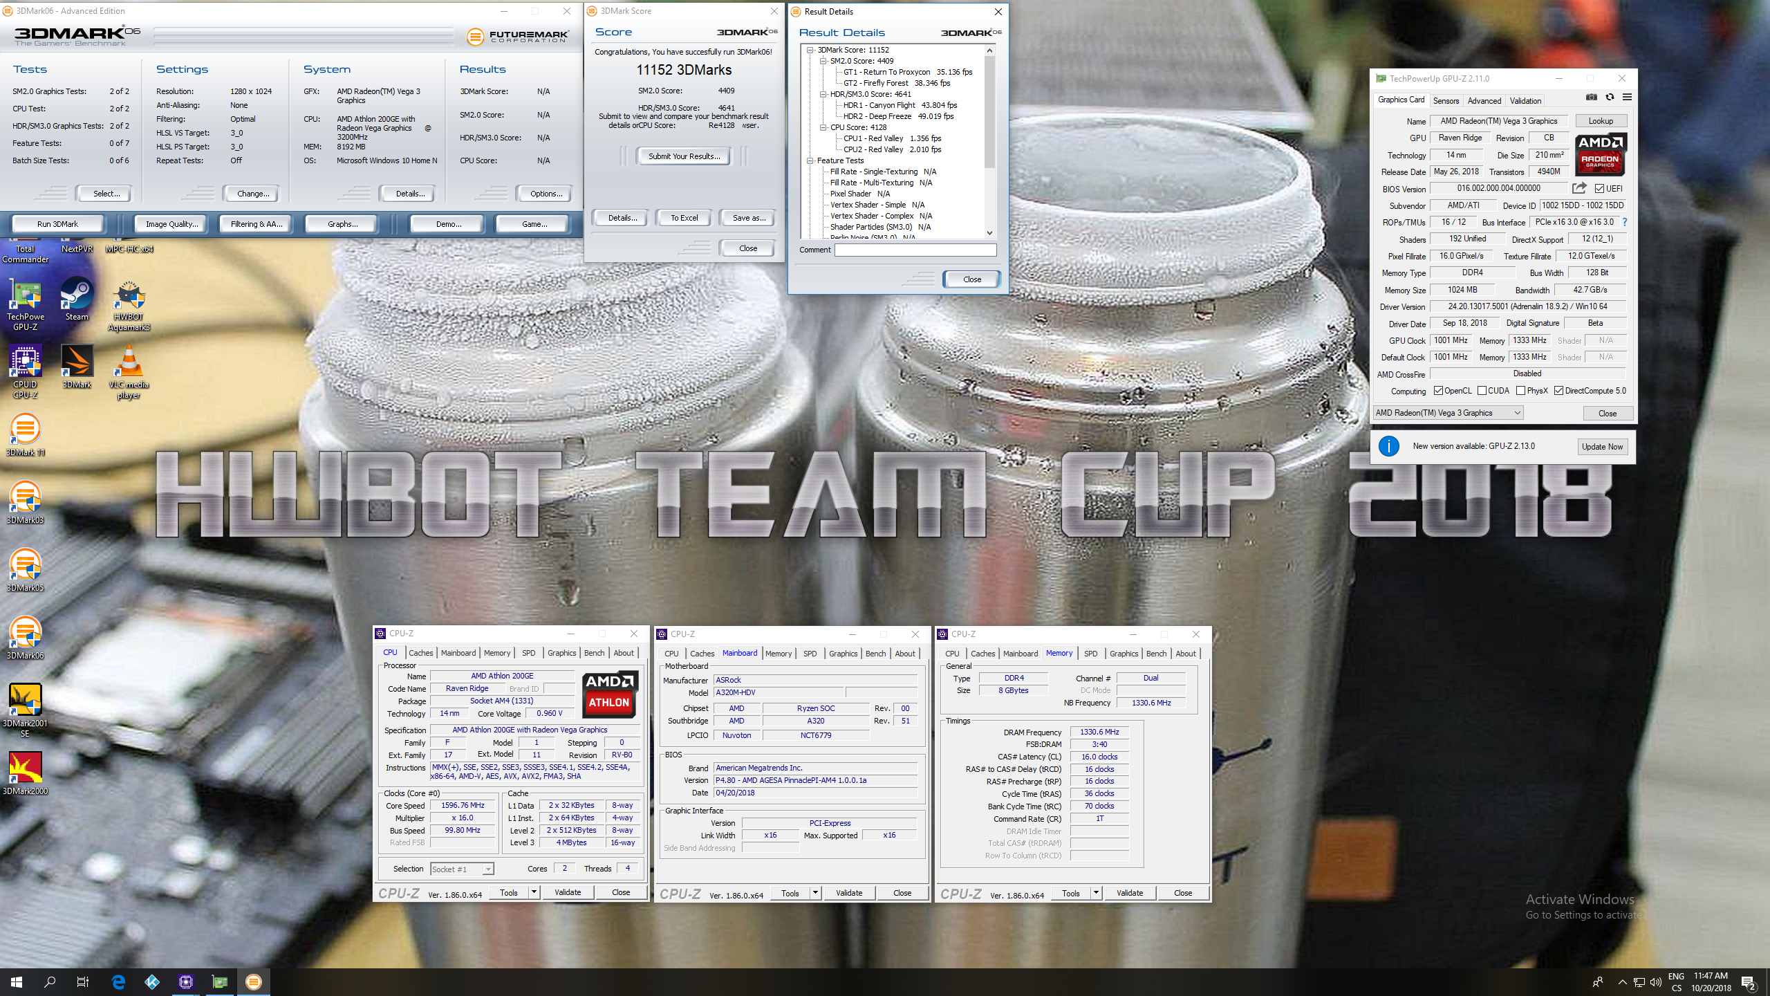The width and height of the screenshot is (1770, 996).
Task: Launch Steam from the desktop
Action: coord(77,299)
